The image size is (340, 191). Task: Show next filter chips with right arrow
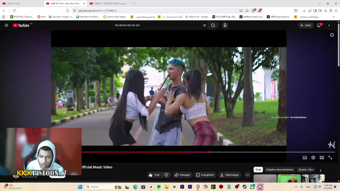(x=320, y=171)
